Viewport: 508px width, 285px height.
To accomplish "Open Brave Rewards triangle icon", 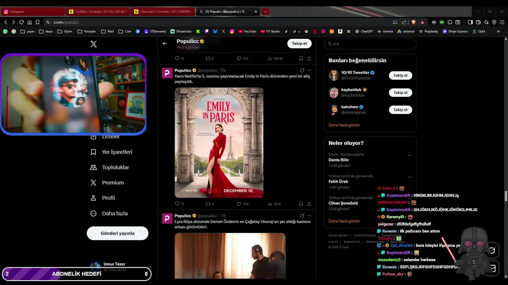I will point(422,22).
